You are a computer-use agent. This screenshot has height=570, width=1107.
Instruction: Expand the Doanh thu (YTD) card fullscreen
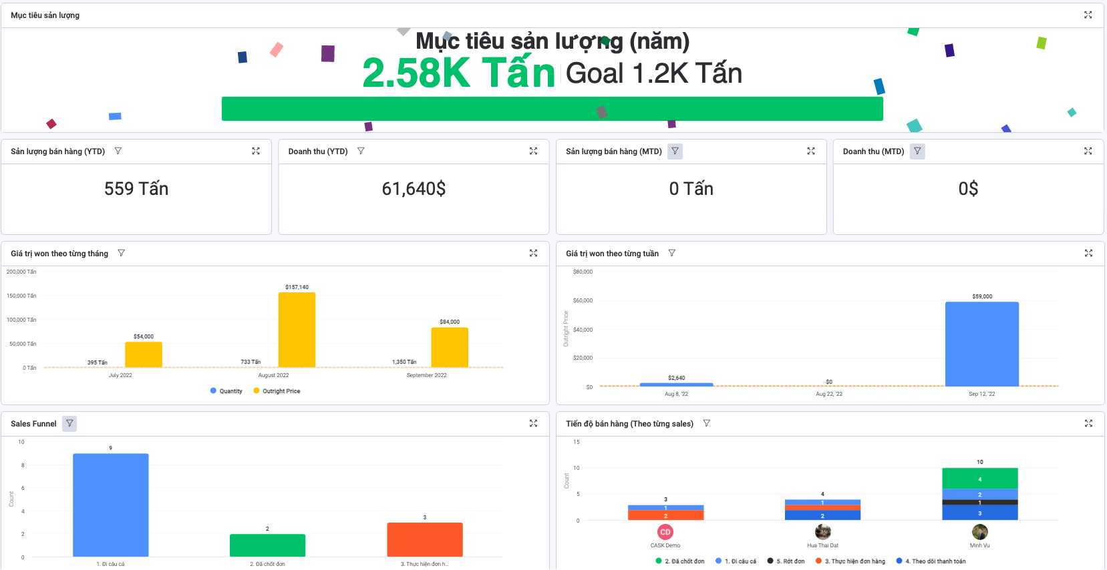tap(533, 152)
